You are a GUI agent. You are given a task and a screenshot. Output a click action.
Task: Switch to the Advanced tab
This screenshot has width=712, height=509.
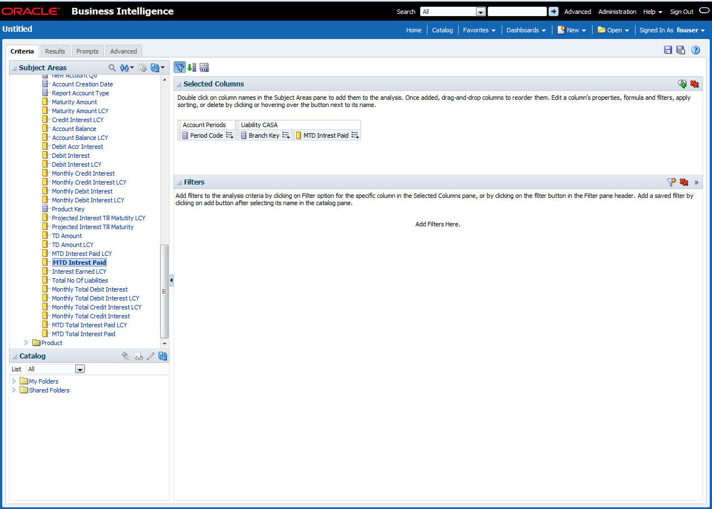click(x=123, y=51)
